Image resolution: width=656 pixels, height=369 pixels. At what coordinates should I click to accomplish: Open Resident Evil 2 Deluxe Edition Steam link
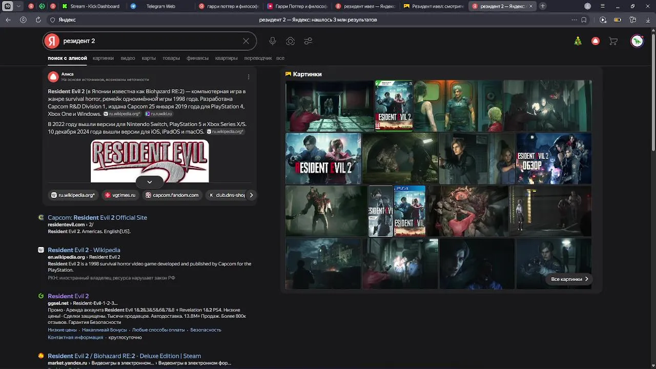[124, 356]
